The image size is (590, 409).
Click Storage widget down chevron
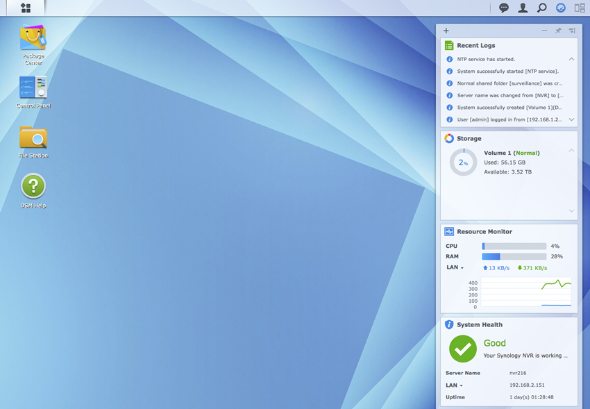[x=571, y=211]
